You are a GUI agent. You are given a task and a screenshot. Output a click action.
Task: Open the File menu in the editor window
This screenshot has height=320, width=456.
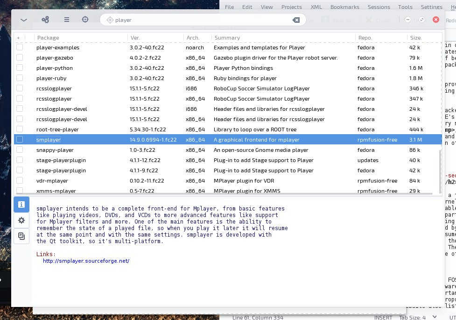[230, 7]
